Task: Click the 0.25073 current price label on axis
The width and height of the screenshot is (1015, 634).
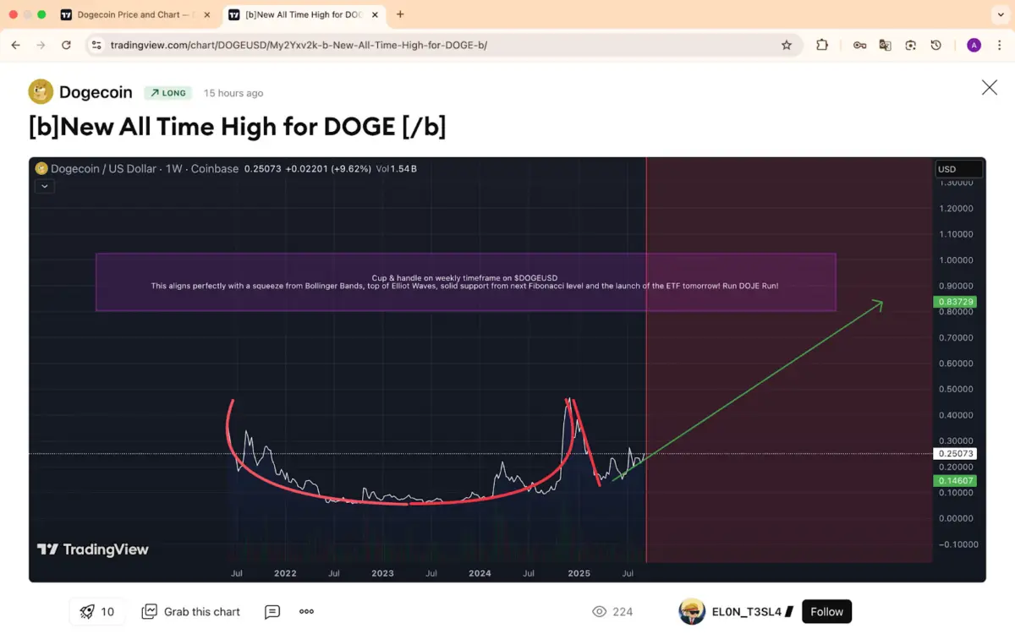Action: pyautogui.click(x=954, y=454)
